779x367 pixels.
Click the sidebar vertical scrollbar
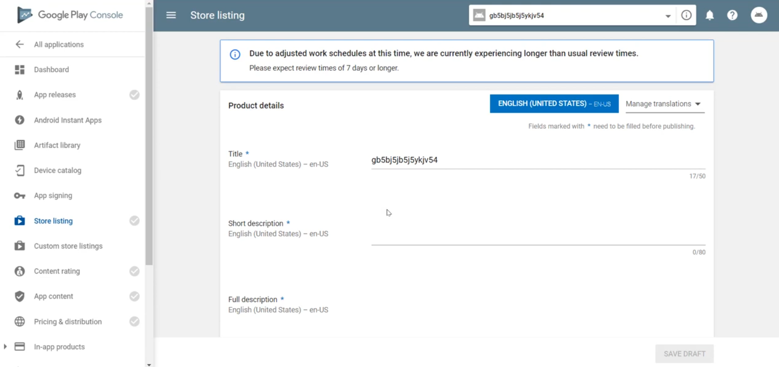click(149, 135)
